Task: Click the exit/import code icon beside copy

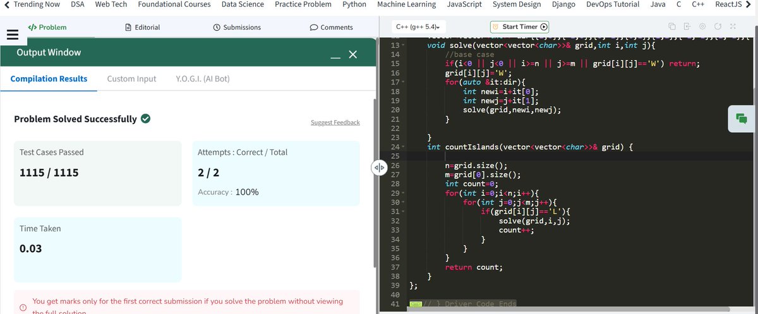Action: pos(687,27)
